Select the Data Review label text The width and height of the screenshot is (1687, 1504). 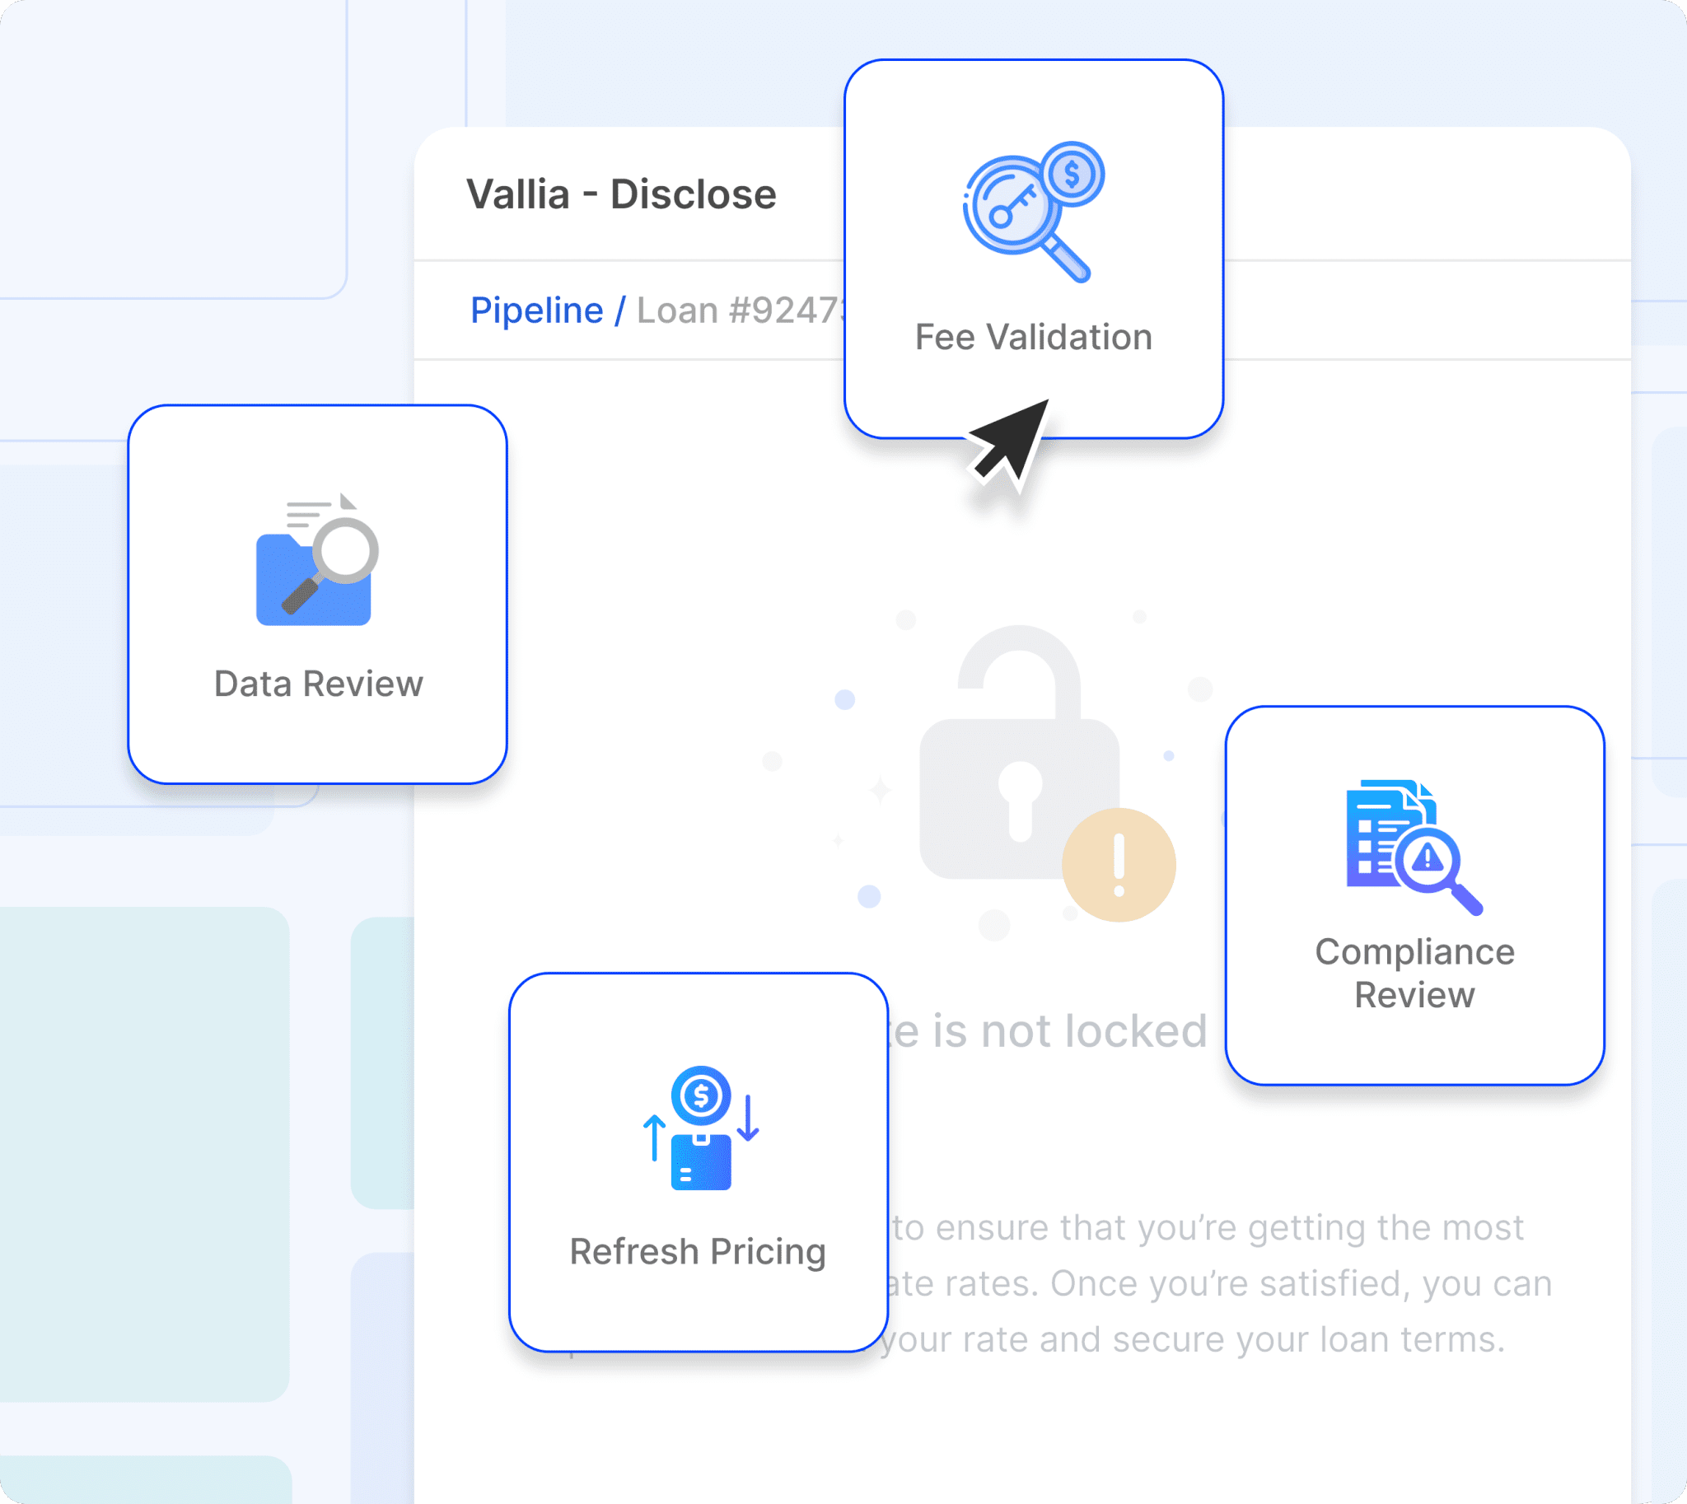click(318, 684)
